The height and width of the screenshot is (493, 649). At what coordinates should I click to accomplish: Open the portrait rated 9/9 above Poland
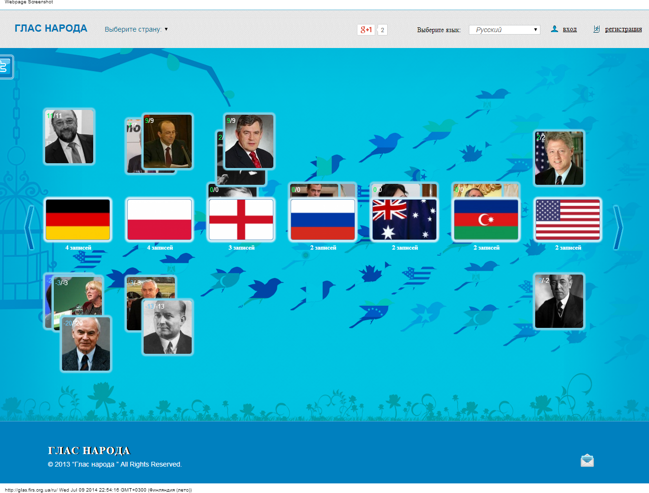click(168, 142)
